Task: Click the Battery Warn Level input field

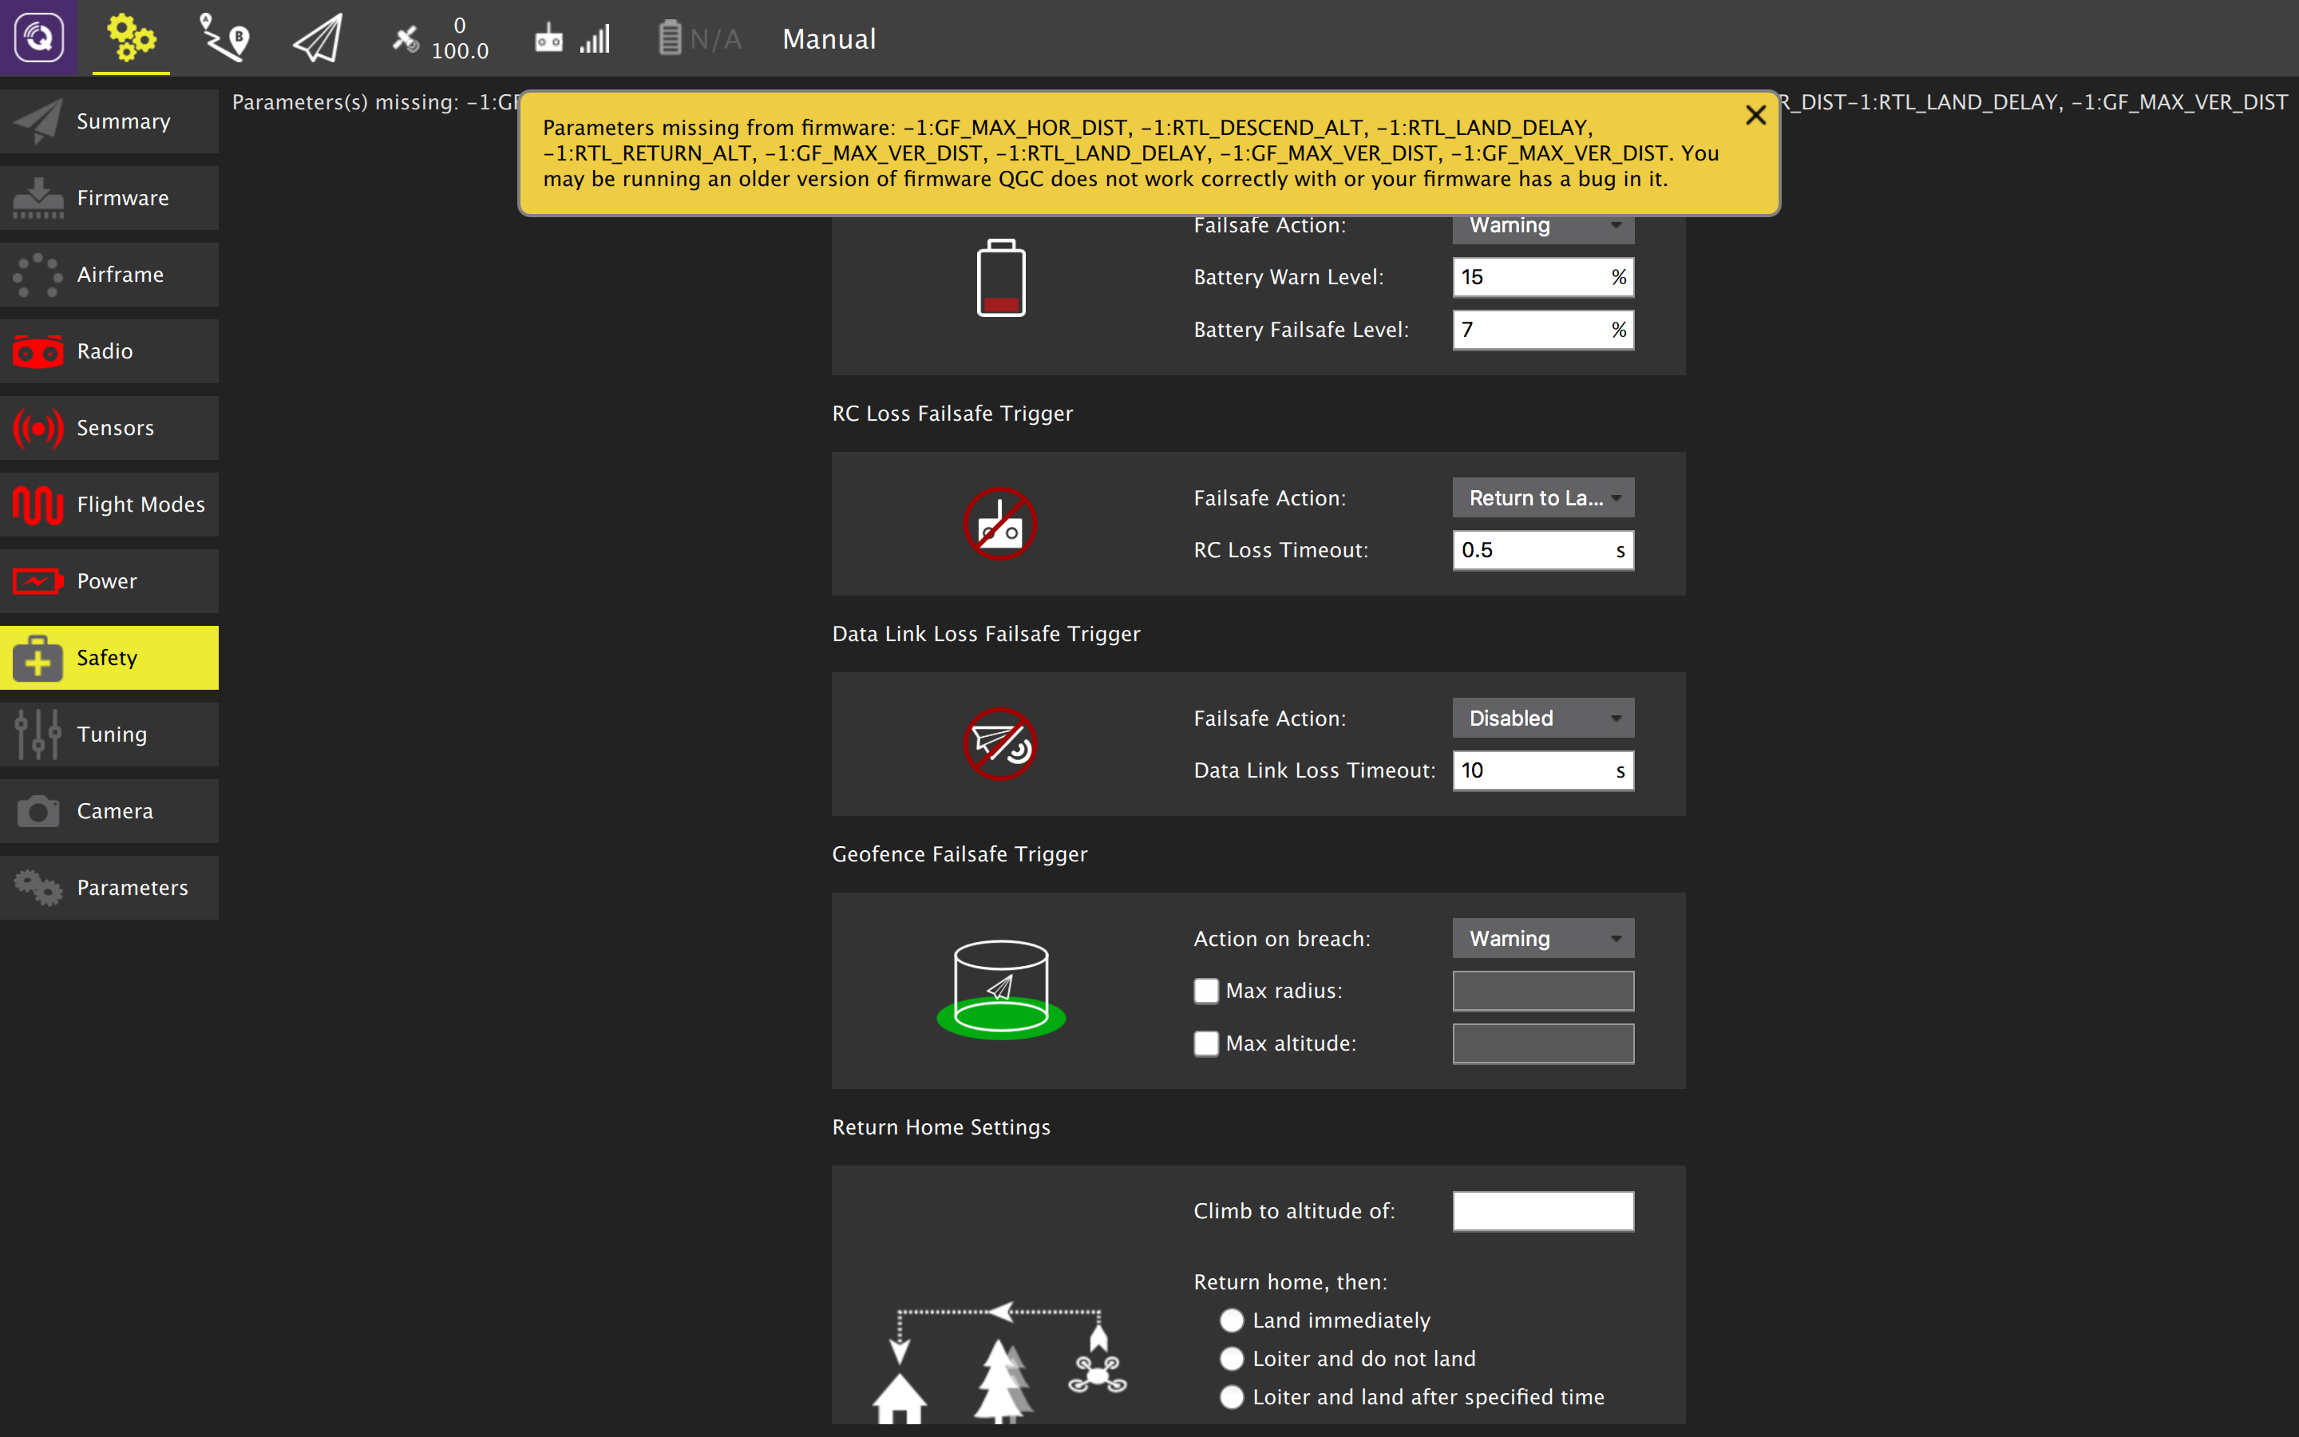Action: [x=1529, y=276]
